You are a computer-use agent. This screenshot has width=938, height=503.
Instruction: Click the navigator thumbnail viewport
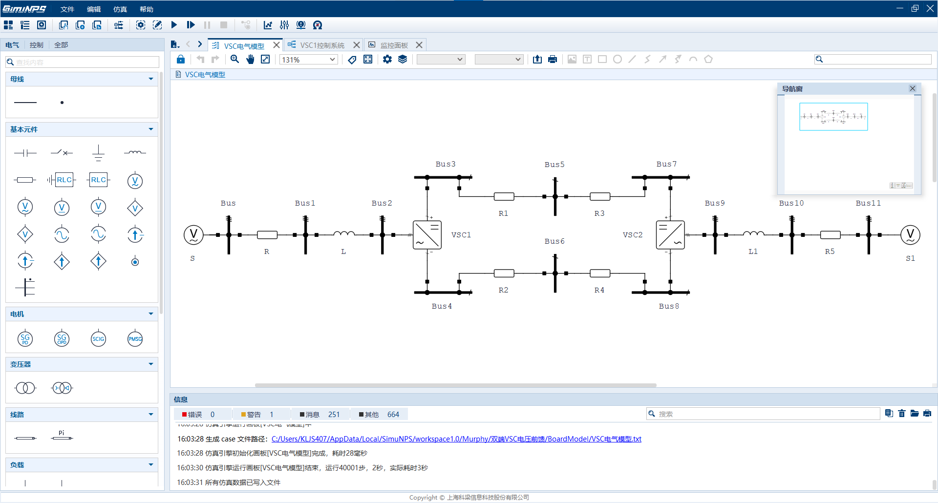point(833,117)
